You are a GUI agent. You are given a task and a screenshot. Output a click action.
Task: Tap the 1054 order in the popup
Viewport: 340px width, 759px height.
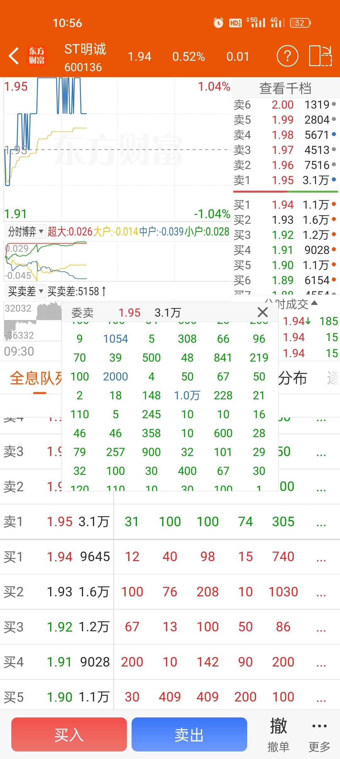[x=116, y=339]
